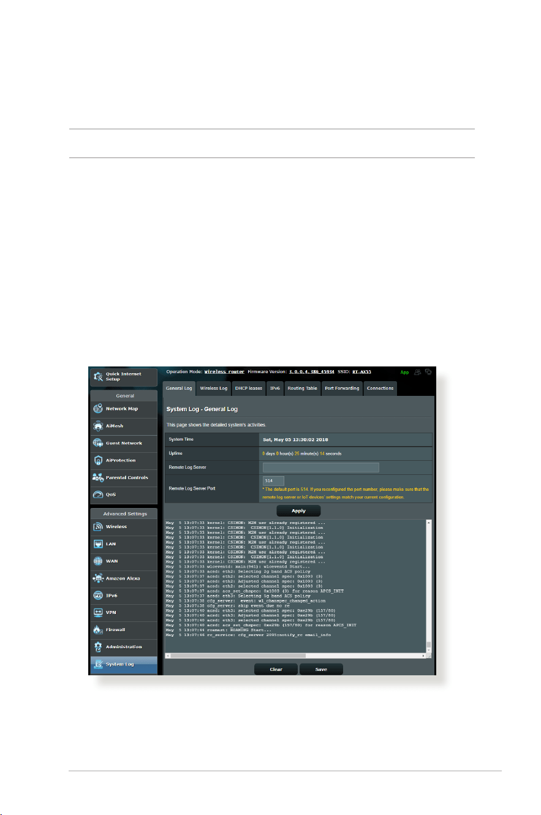Click the log vertical scrollbar down arrow
Viewport: 541px width, 815px height.
tap(429, 650)
